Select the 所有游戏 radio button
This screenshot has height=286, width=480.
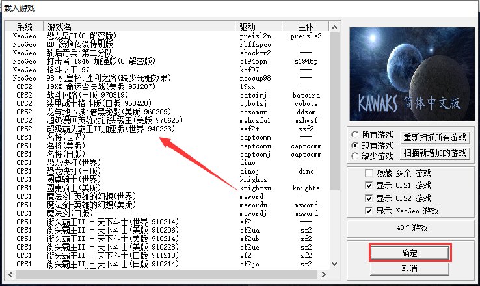(x=355, y=135)
